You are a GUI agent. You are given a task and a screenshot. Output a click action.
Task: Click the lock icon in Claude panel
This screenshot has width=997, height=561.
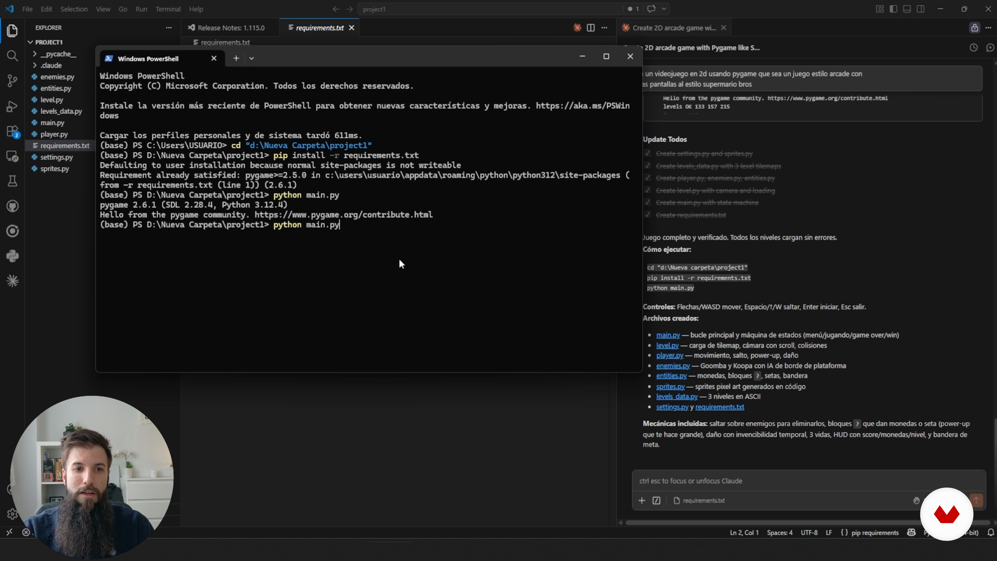(975, 28)
